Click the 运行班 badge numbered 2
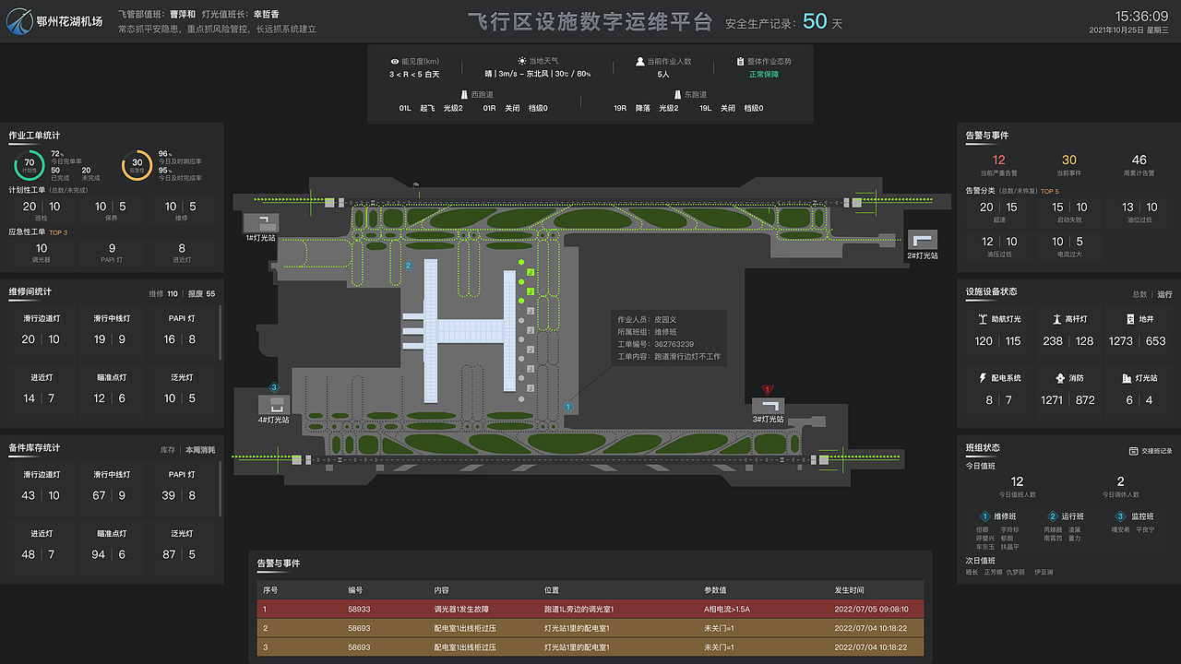This screenshot has width=1181, height=664. 1053,516
